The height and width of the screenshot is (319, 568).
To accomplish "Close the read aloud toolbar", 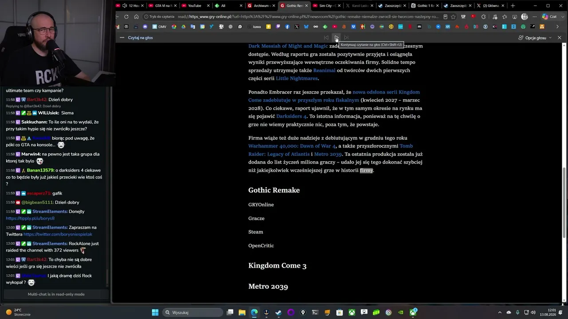I will point(559,38).
